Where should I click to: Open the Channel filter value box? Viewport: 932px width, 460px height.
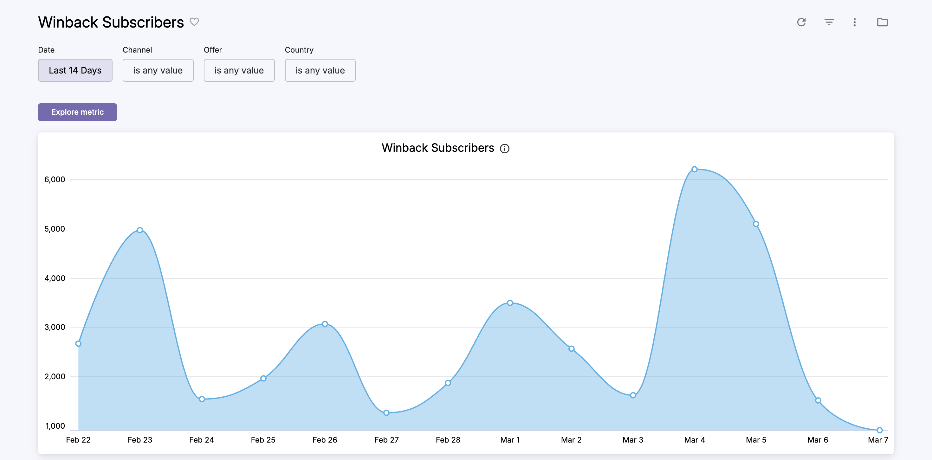pyautogui.click(x=158, y=70)
